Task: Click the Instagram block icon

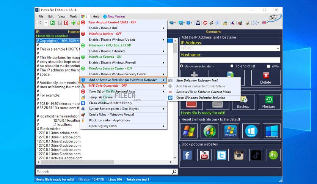Action: [x=239, y=155]
